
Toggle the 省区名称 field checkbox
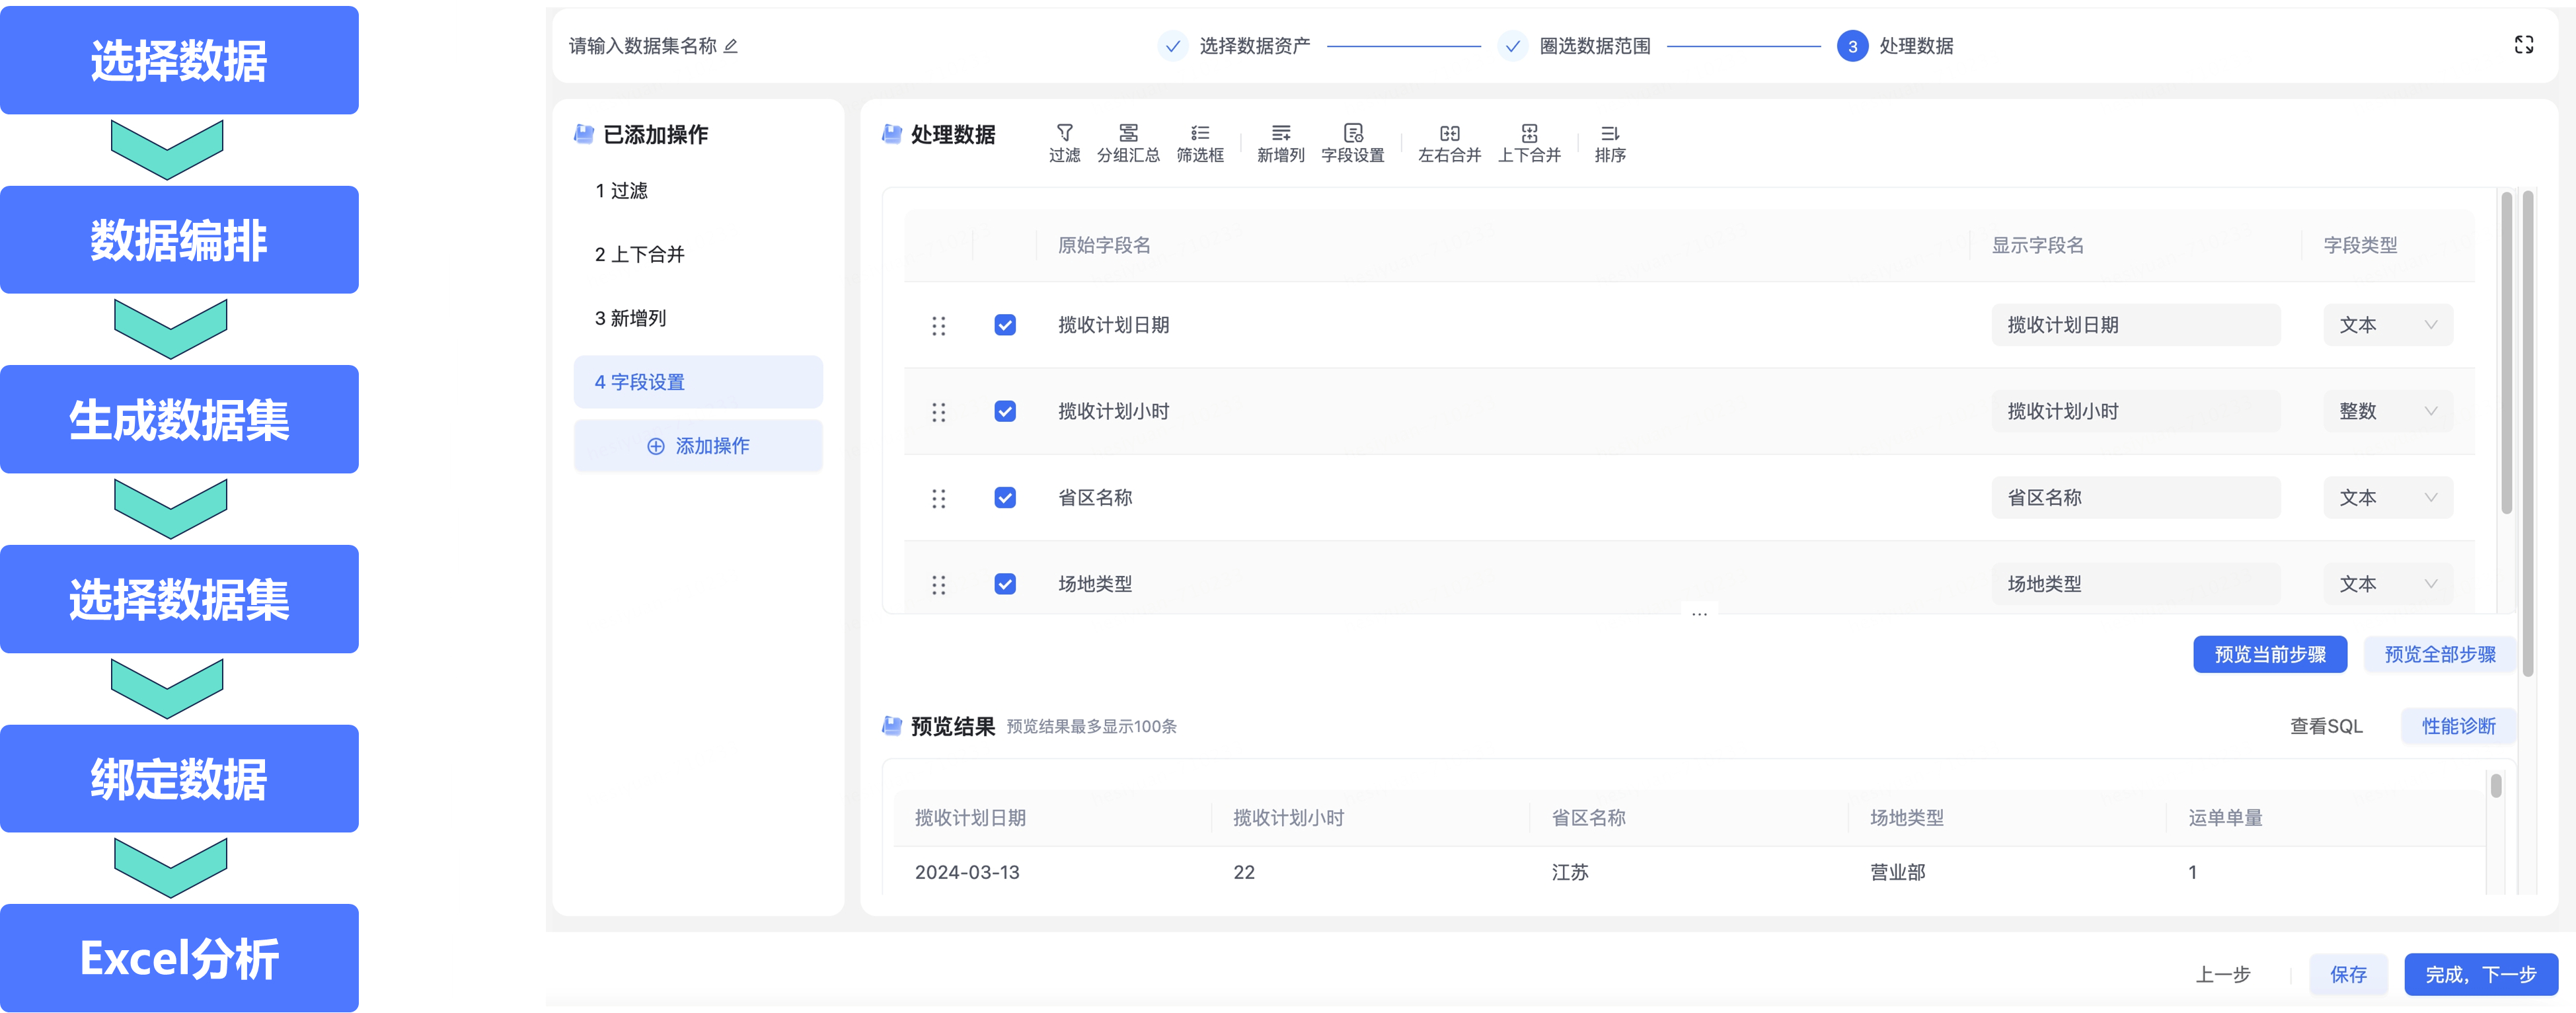(1005, 497)
